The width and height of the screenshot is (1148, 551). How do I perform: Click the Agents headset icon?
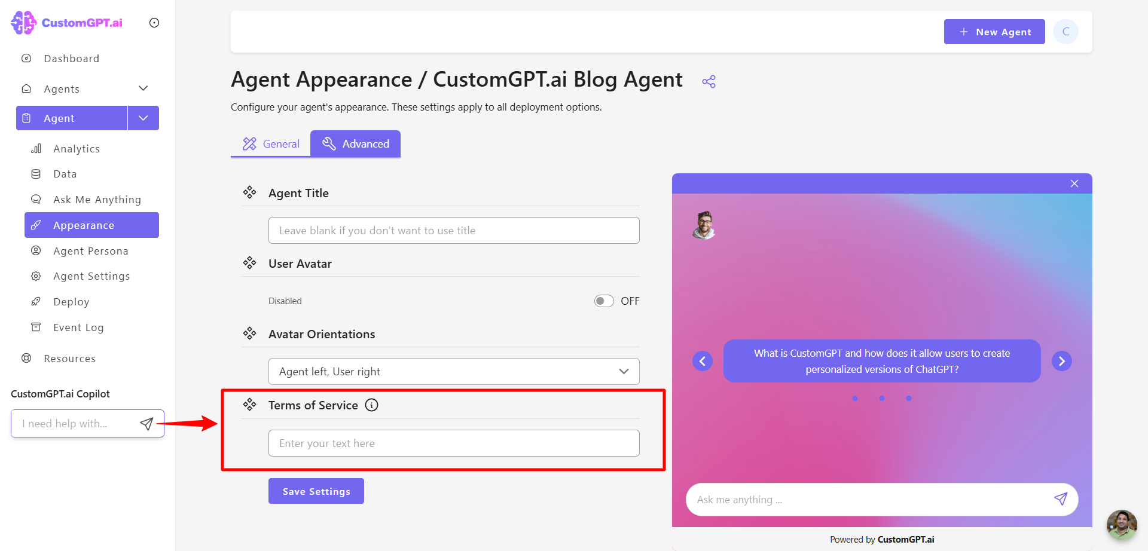point(26,88)
